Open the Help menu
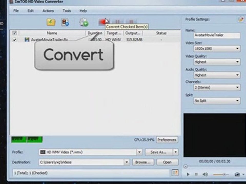Viewport: 246px width, 184px height. coord(83,11)
